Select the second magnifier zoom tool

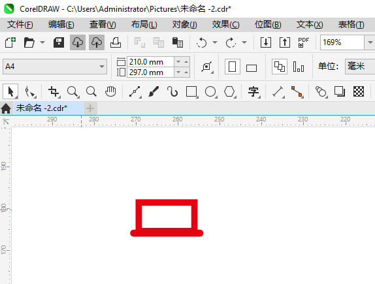(x=91, y=91)
